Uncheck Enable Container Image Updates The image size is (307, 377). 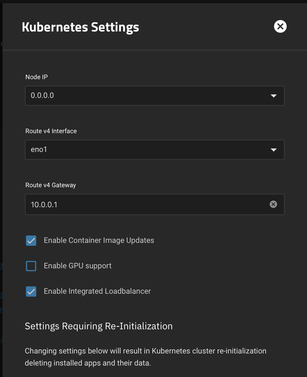(x=31, y=240)
